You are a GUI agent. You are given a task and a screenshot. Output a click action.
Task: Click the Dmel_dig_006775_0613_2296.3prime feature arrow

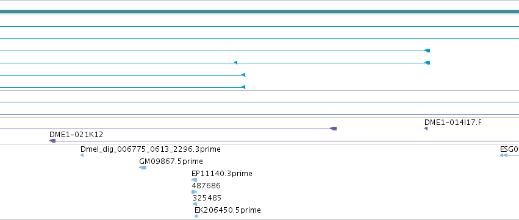click(82, 155)
